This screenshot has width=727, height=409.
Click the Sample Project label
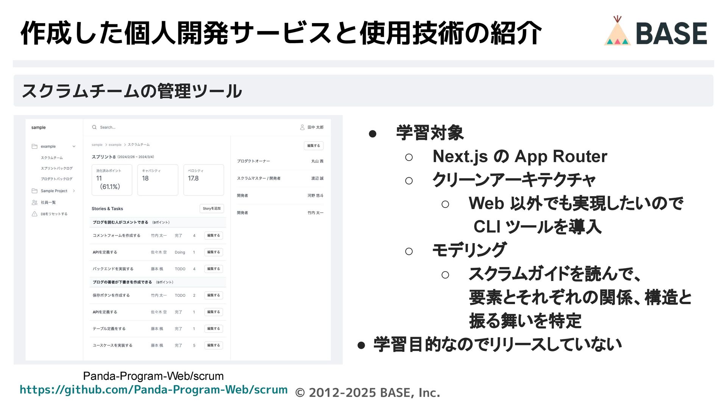pos(54,191)
